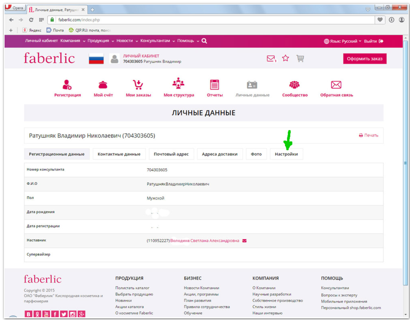Open the Отчеты reports icon
This screenshot has height=320, width=412.
(x=214, y=85)
